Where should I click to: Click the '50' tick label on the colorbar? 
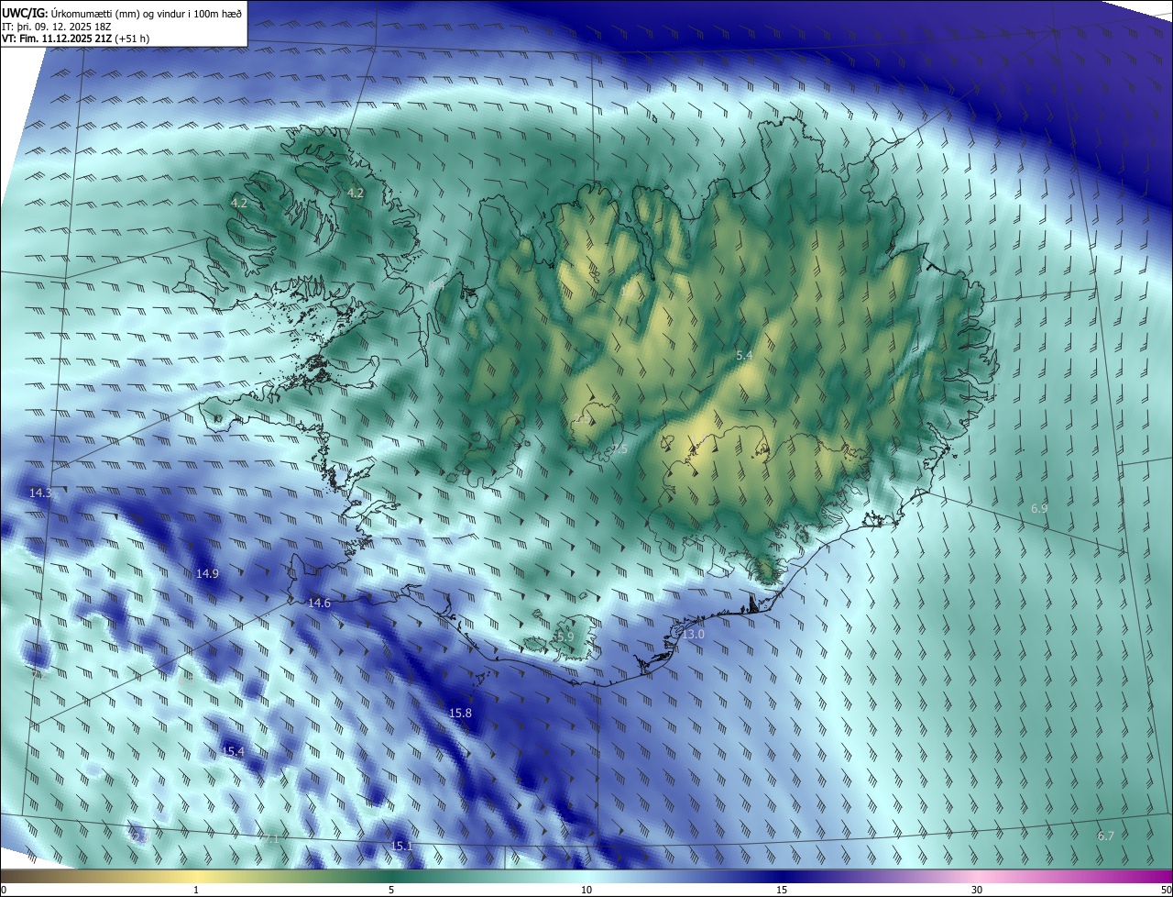pos(1166,890)
